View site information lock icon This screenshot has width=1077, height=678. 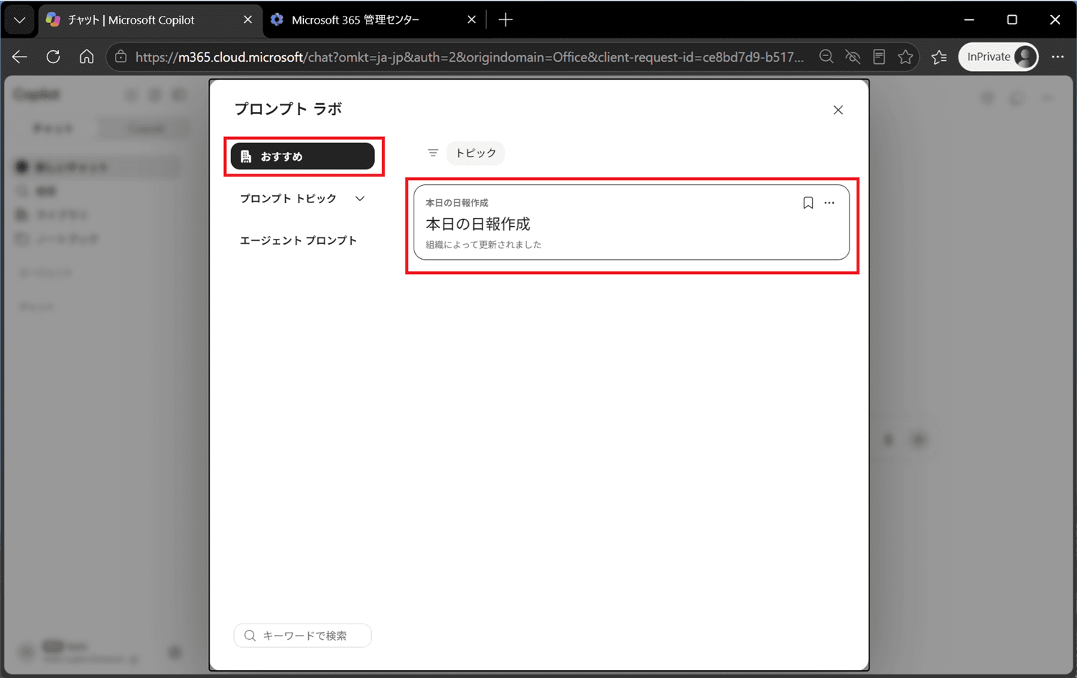pyautogui.click(x=121, y=57)
